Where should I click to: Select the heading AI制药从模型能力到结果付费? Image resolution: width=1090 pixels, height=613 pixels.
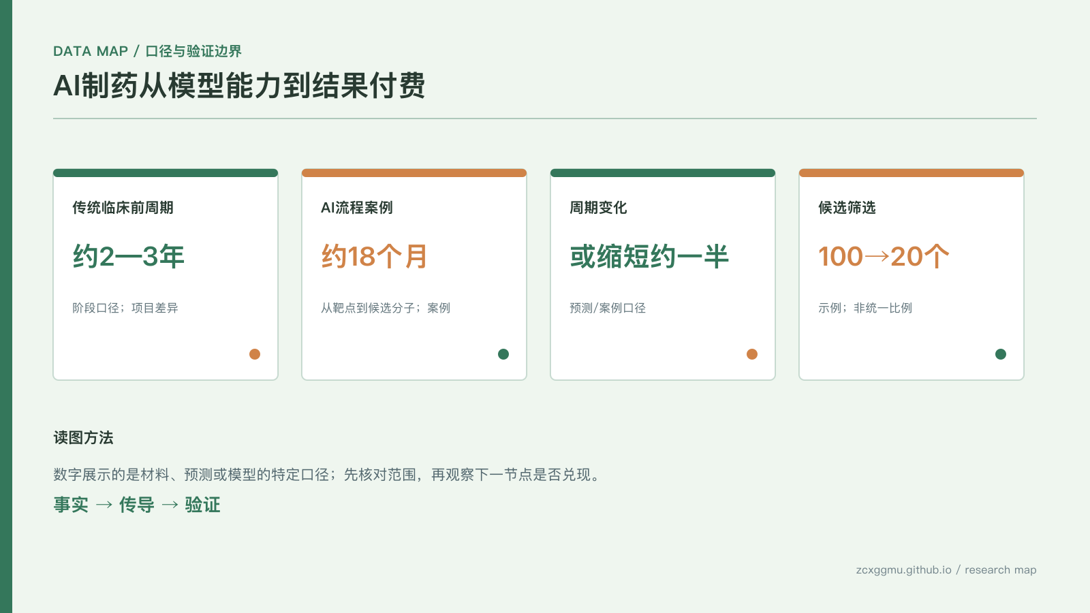pyautogui.click(x=239, y=86)
